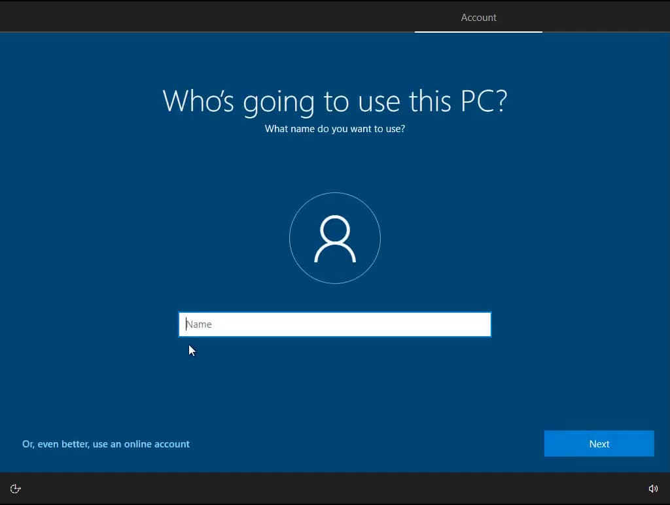Image resolution: width=670 pixels, height=505 pixels.
Task: Focus the Name box to enter a username
Action: 334,324
